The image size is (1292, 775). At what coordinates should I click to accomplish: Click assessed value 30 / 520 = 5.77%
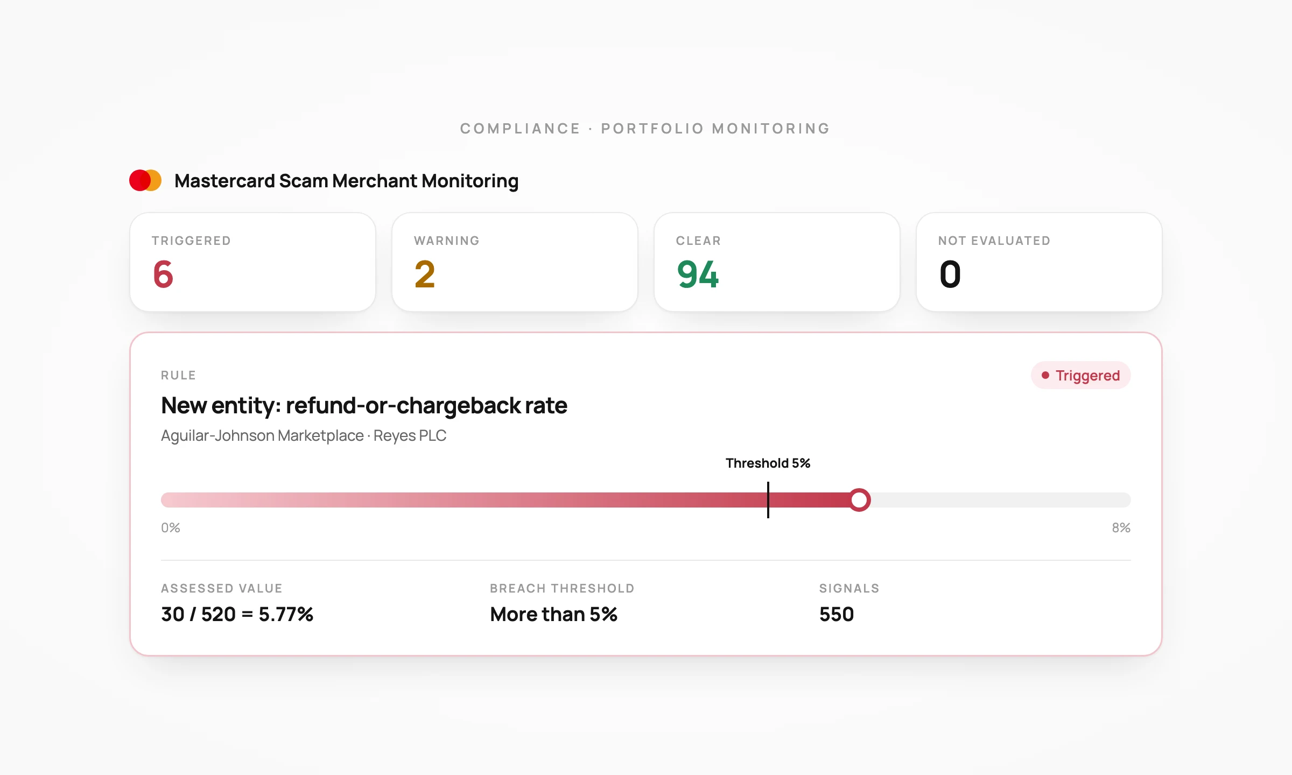pyautogui.click(x=237, y=614)
